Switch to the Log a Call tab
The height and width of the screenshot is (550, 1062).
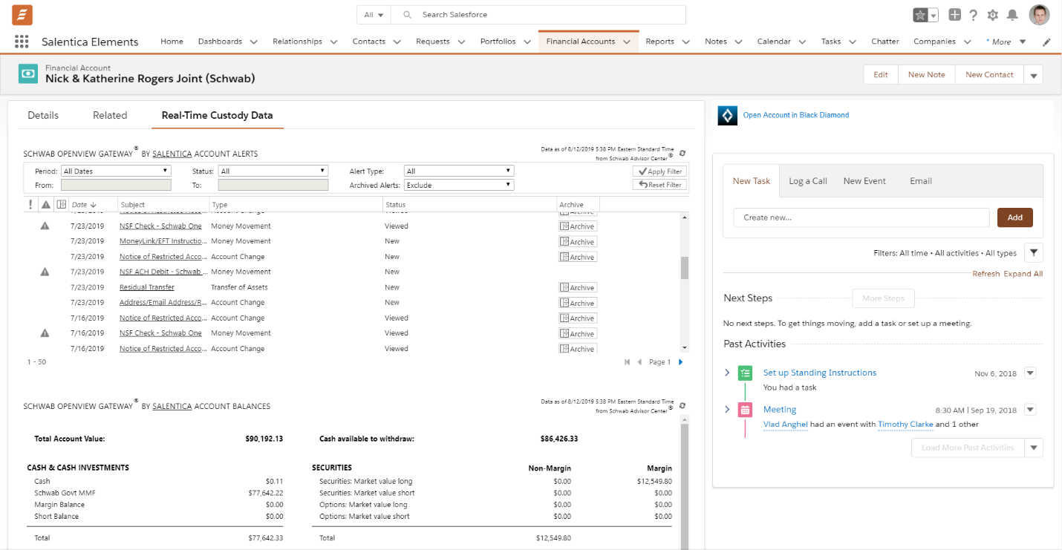tap(807, 181)
